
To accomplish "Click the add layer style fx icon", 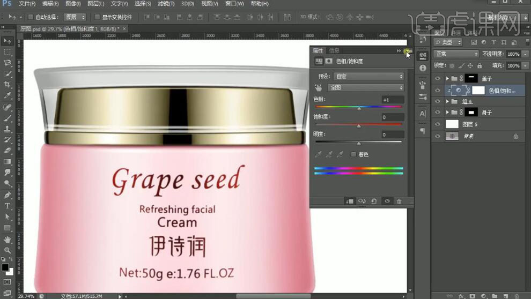I will (x=461, y=296).
